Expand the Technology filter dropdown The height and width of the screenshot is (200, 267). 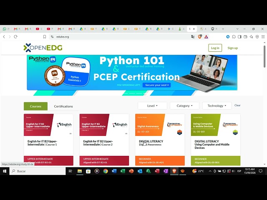pyautogui.click(x=217, y=106)
